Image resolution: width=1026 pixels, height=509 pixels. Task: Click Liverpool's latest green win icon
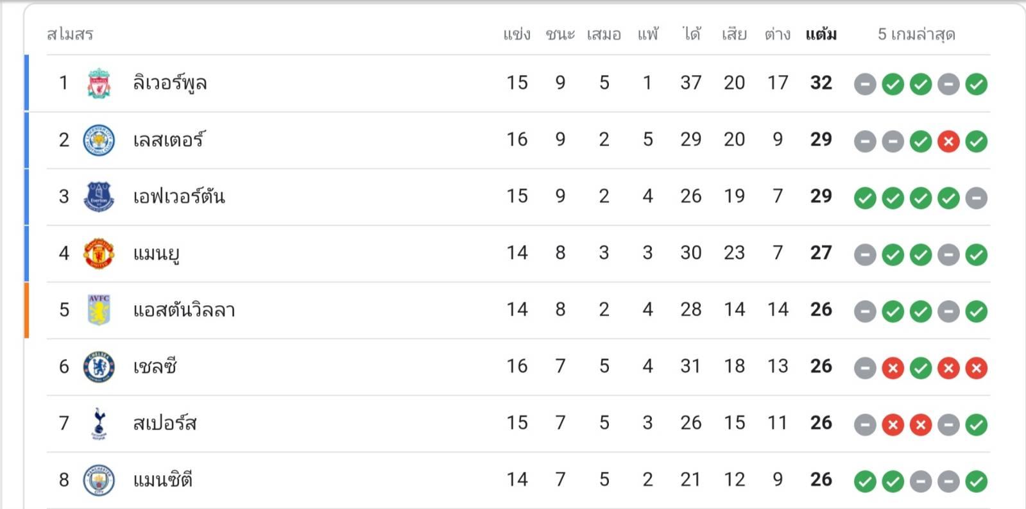pos(977,84)
